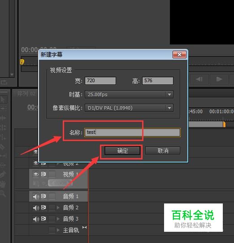The height and width of the screenshot is (243, 234).
Task: Expand the 主音轨 master track
Action: coord(58,230)
